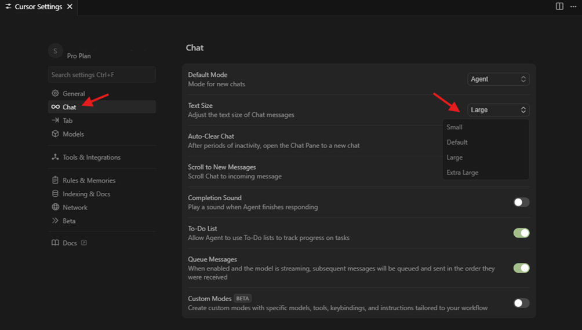Go to Tools & Integrations settings
582x330 pixels.
(x=101, y=157)
